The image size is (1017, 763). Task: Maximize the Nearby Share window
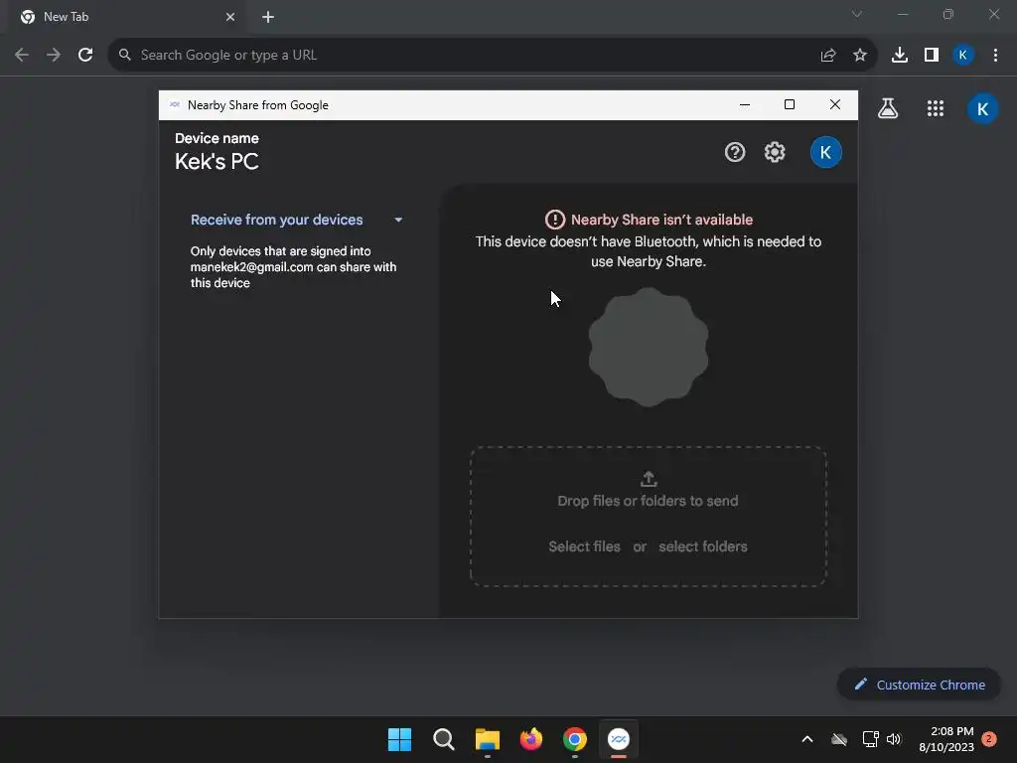coord(790,105)
